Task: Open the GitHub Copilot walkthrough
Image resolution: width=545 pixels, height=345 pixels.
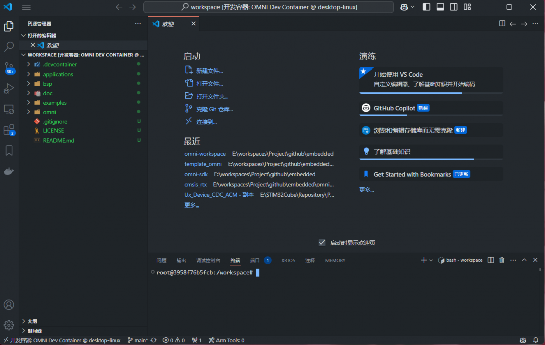Action: point(430,108)
